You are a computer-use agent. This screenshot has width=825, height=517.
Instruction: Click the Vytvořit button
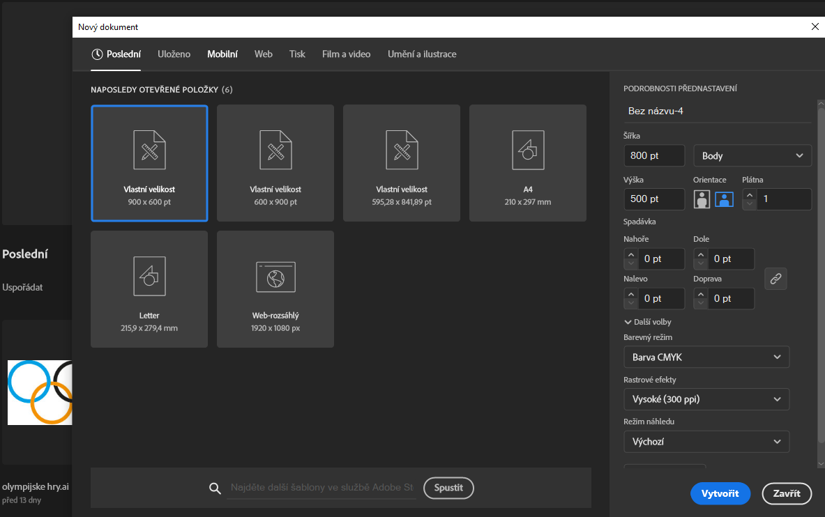click(x=720, y=493)
